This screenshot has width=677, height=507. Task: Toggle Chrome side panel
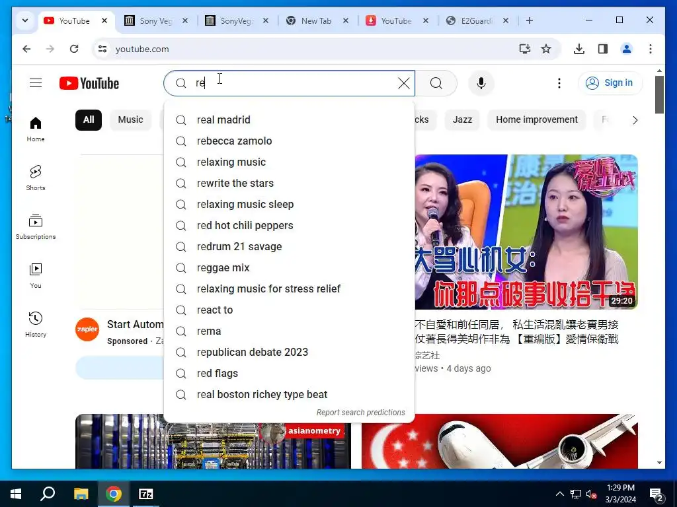click(603, 49)
